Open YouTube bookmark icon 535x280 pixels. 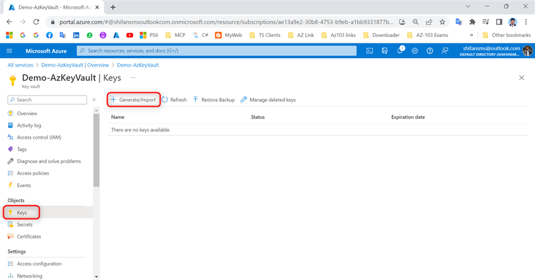(130, 35)
